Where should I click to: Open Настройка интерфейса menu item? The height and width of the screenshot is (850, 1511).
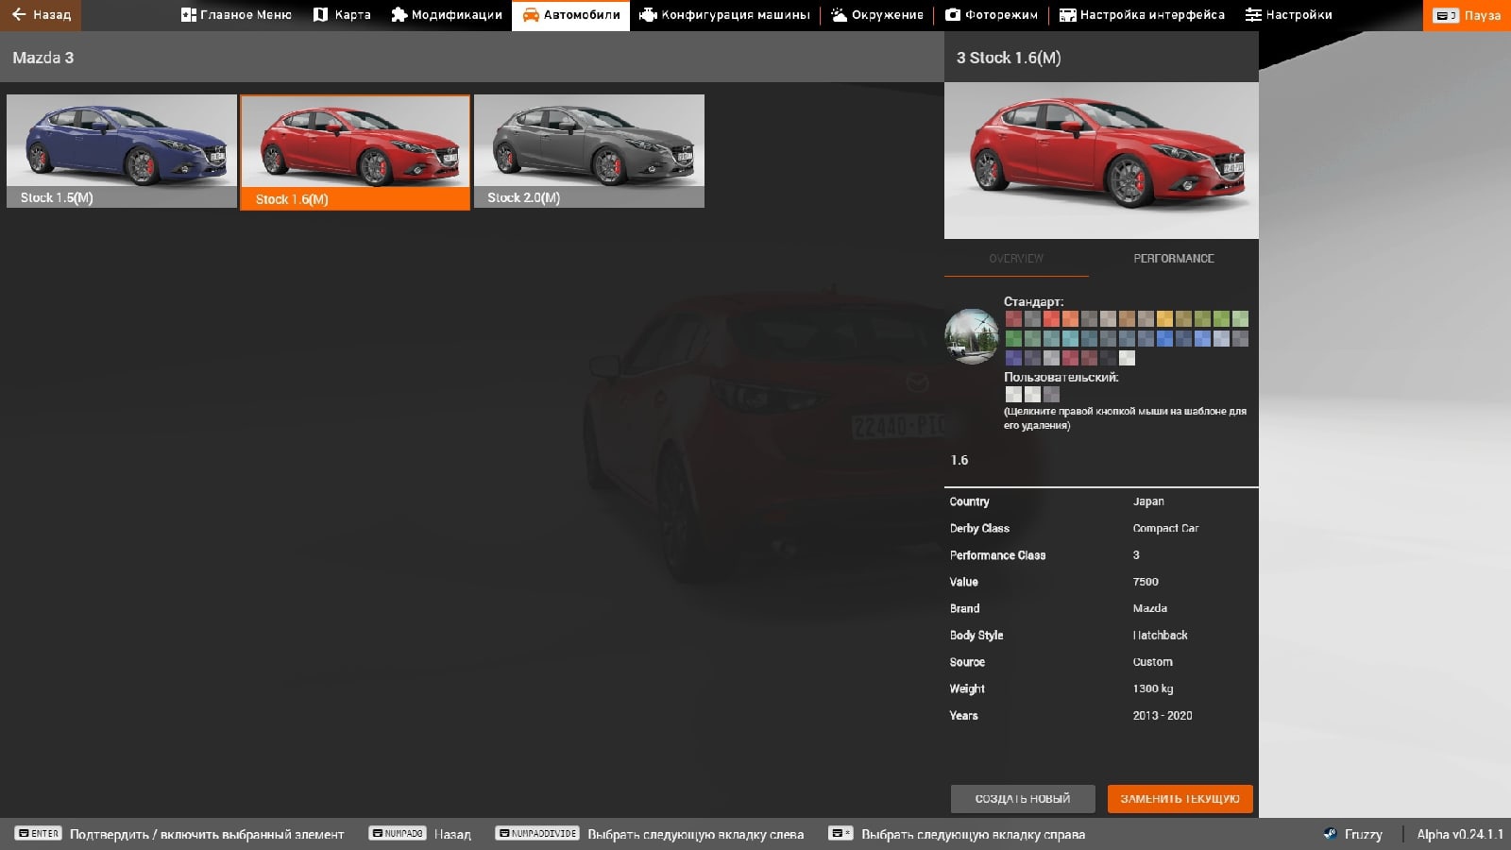1142,15
